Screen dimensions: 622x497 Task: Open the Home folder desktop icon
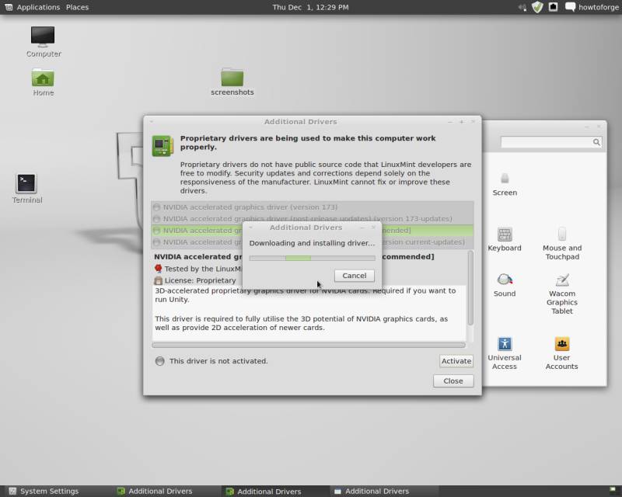pyautogui.click(x=43, y=82)
